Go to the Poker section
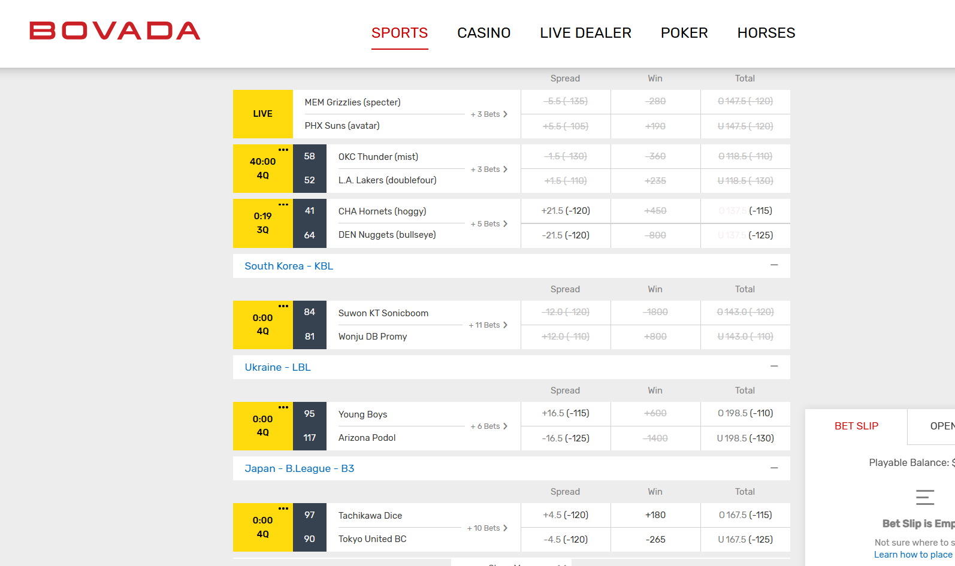The image size is (955, 566). [684, 33]
